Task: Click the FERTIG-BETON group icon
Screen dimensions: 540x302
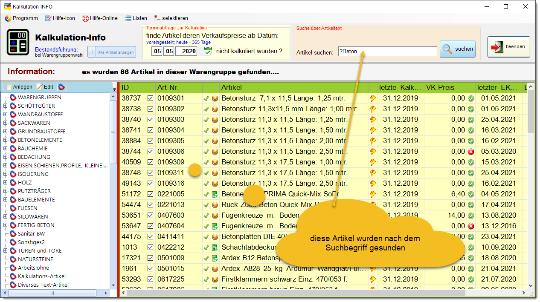Action: tap(13, 225)
